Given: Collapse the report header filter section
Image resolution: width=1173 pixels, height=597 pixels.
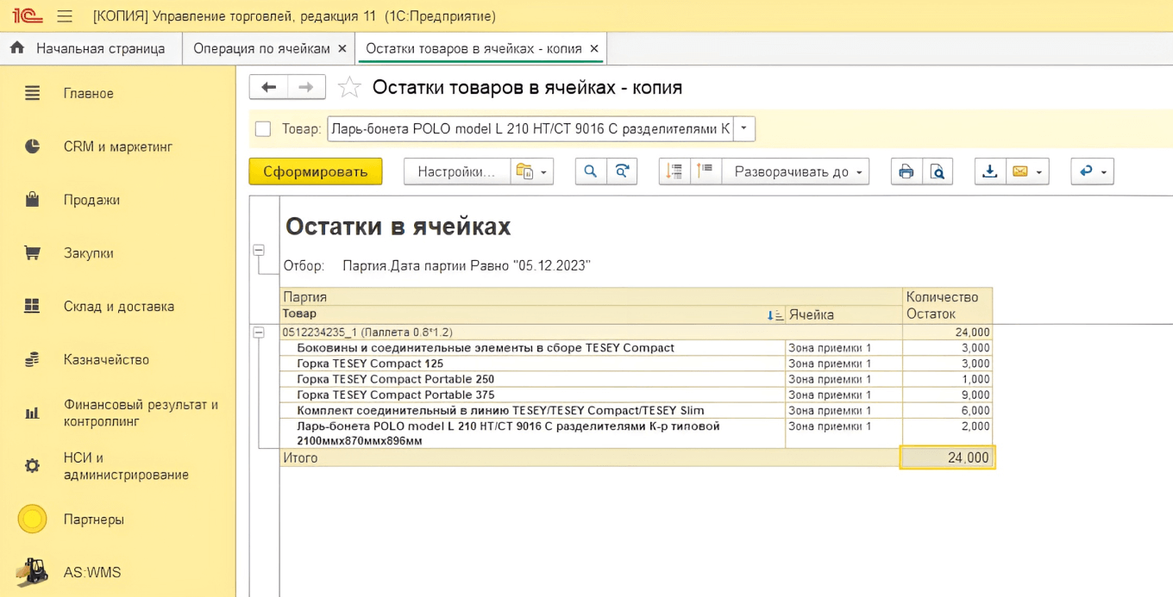Looking at the screenshot, I should [259, 250].
